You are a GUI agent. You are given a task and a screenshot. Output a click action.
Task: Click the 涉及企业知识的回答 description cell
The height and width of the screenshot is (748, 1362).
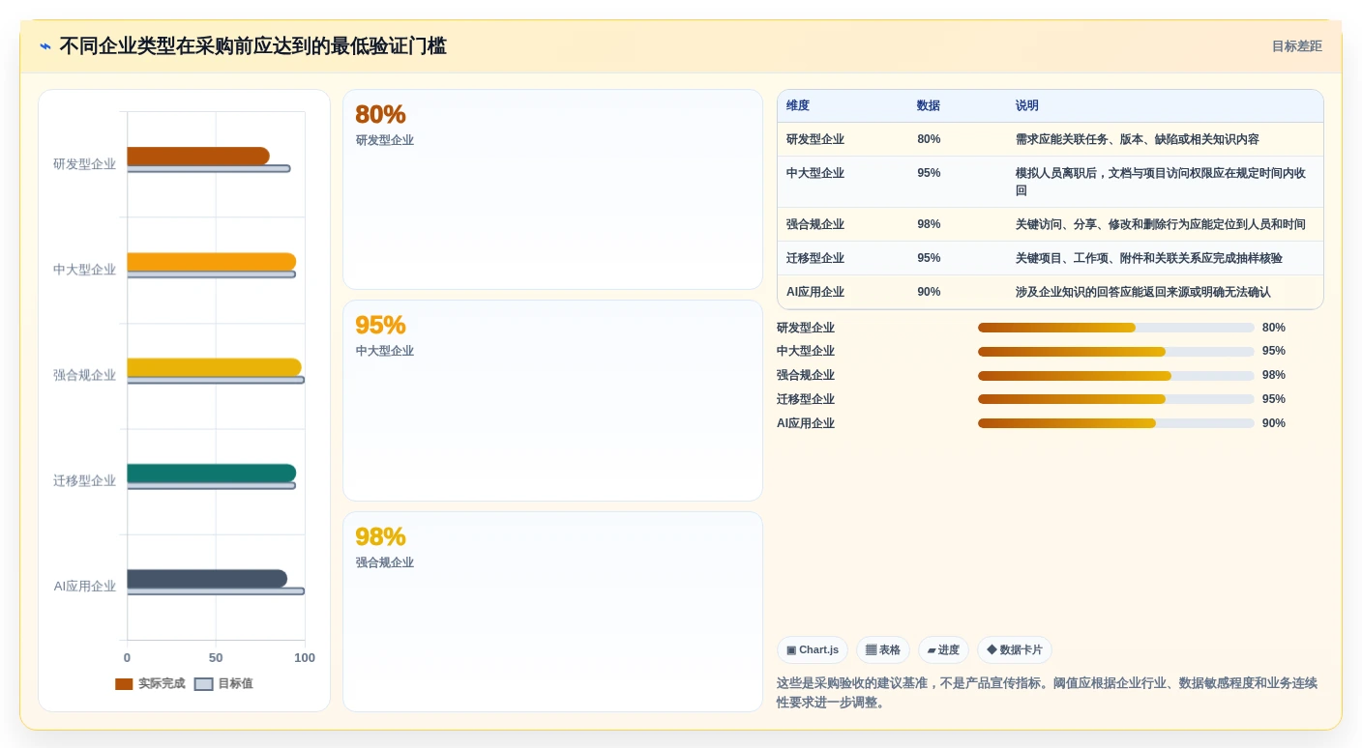tap(1143, 293)
